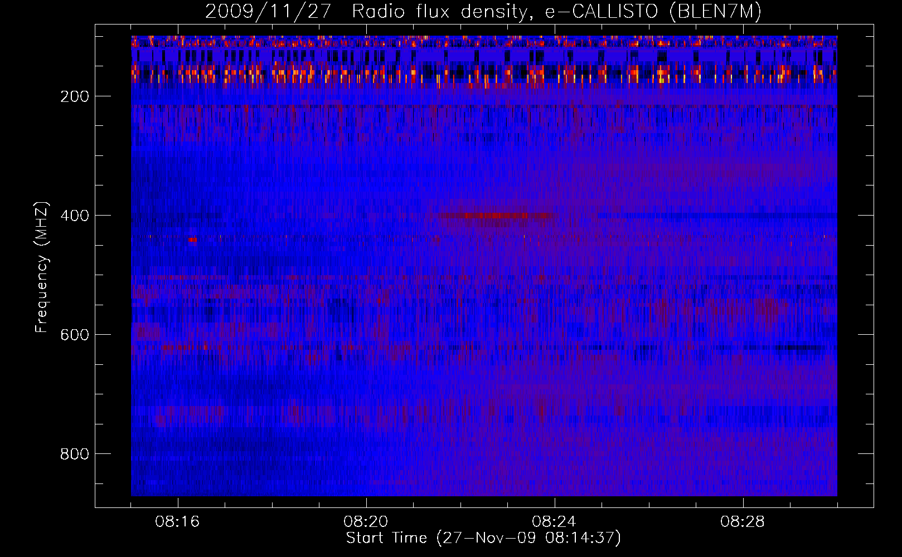Select the '200' frequency axis label

pyautogui.click(x=75, y=96)
